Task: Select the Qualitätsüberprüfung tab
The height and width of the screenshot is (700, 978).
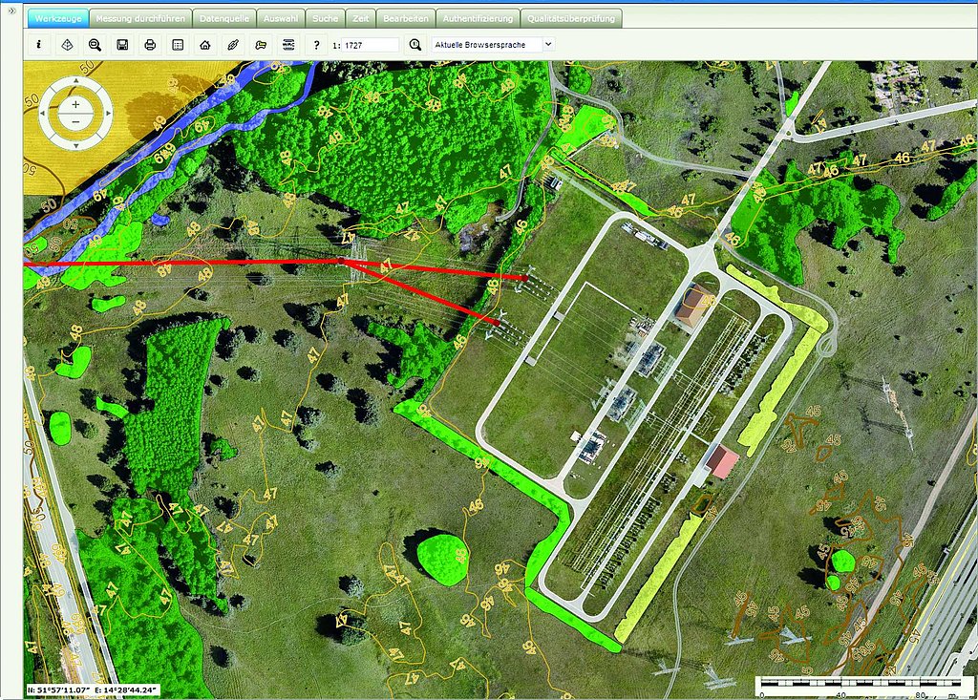Action: pos(573,18)
